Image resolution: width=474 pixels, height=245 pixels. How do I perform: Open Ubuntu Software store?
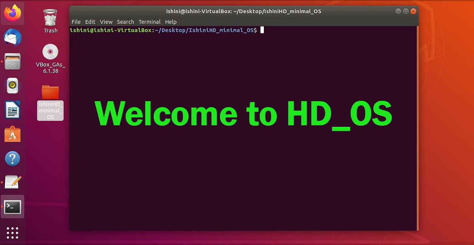point(12,134)
